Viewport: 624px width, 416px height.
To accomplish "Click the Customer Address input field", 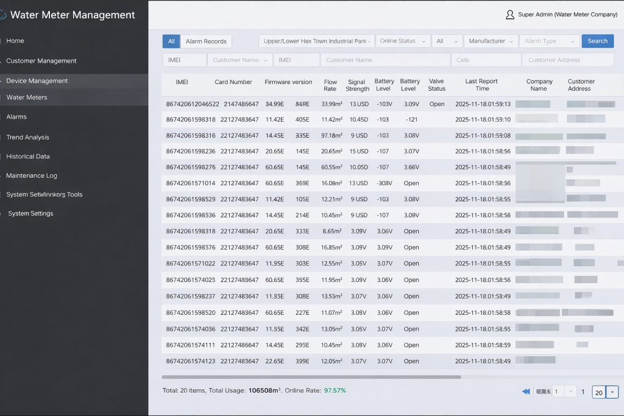I will [568, 60].
